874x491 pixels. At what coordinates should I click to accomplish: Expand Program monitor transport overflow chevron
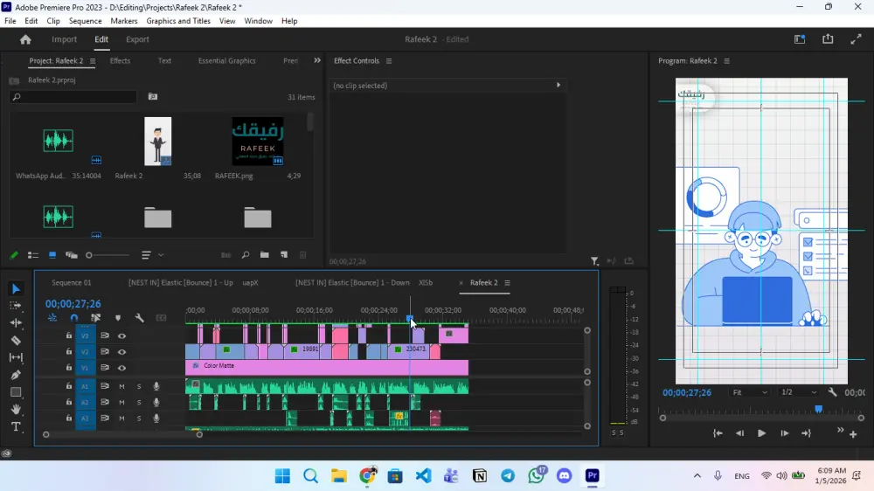pos(841,430)
